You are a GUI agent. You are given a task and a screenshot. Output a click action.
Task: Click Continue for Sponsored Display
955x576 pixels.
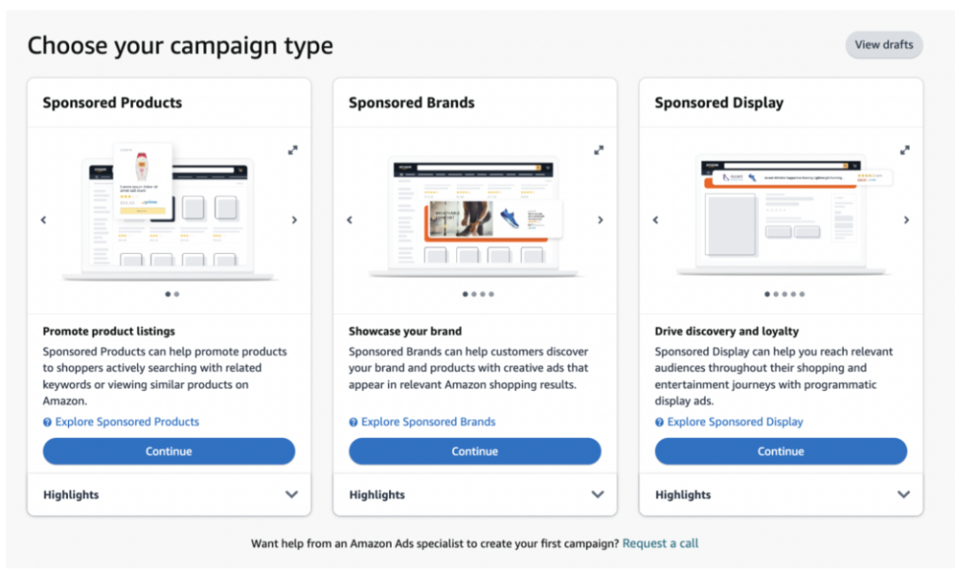781,451
